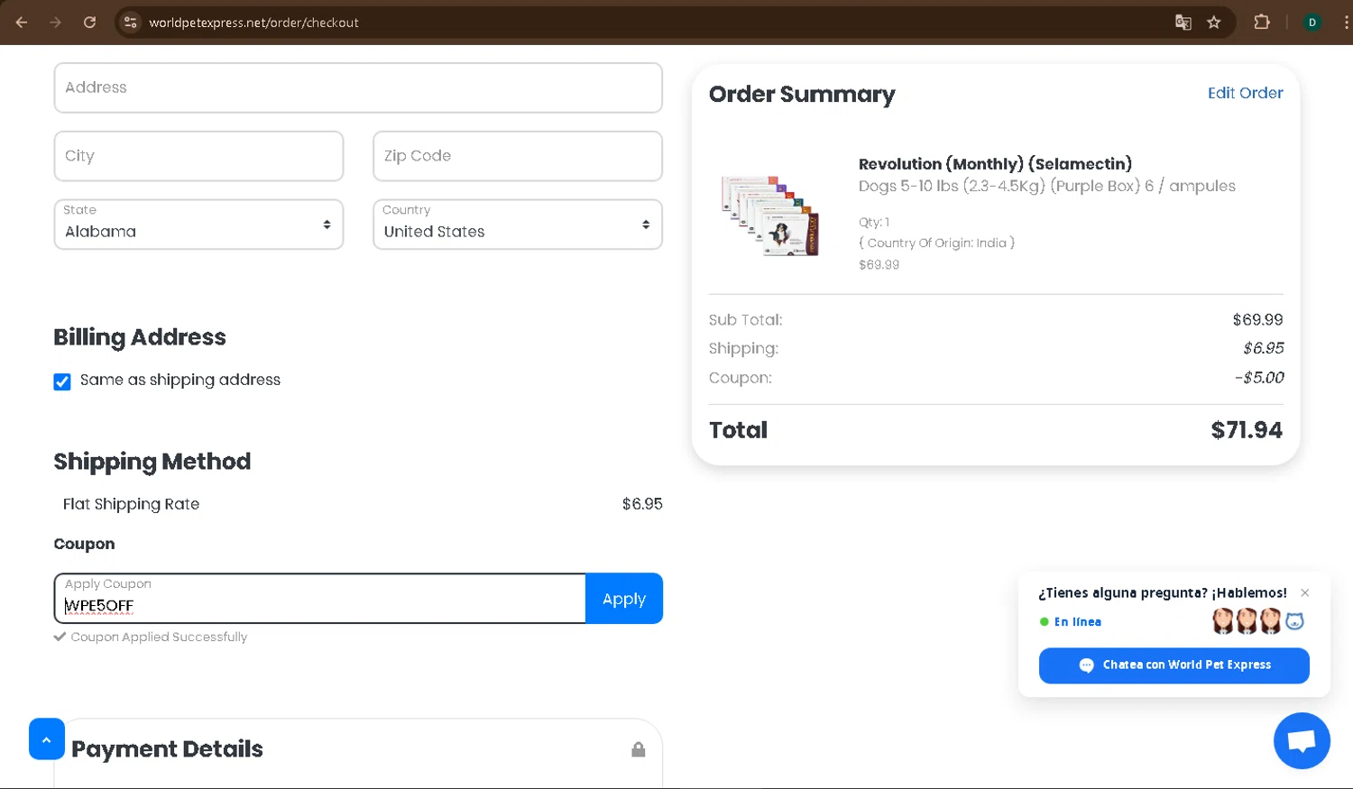Open site information icon in address bar

pos(130,23)
